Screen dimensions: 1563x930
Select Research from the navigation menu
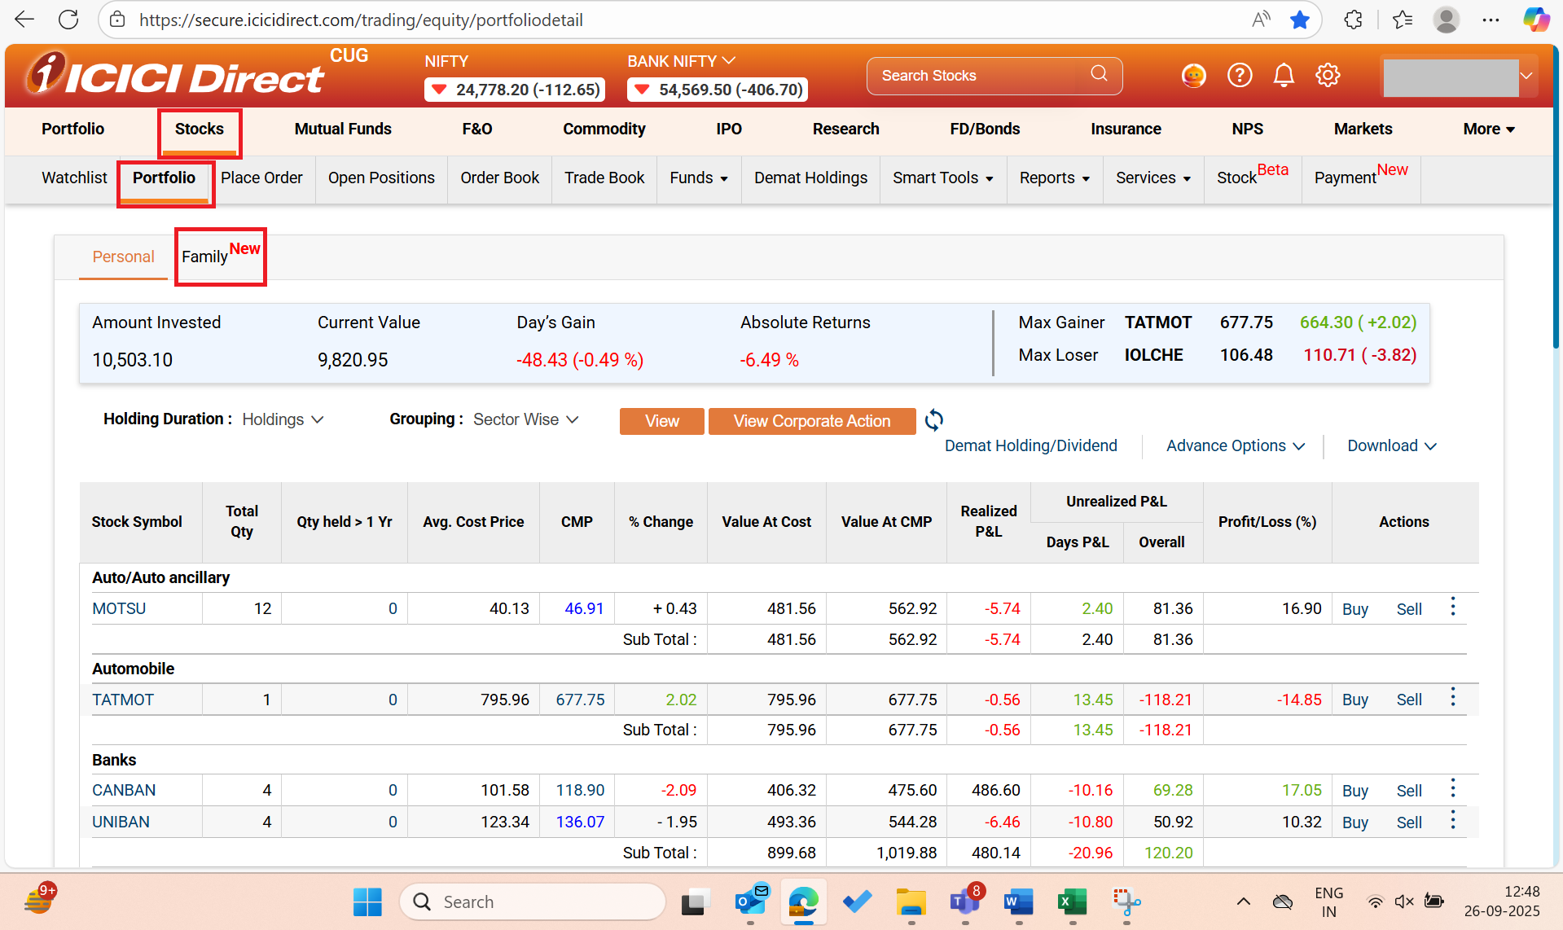click(x=845, y=129)
